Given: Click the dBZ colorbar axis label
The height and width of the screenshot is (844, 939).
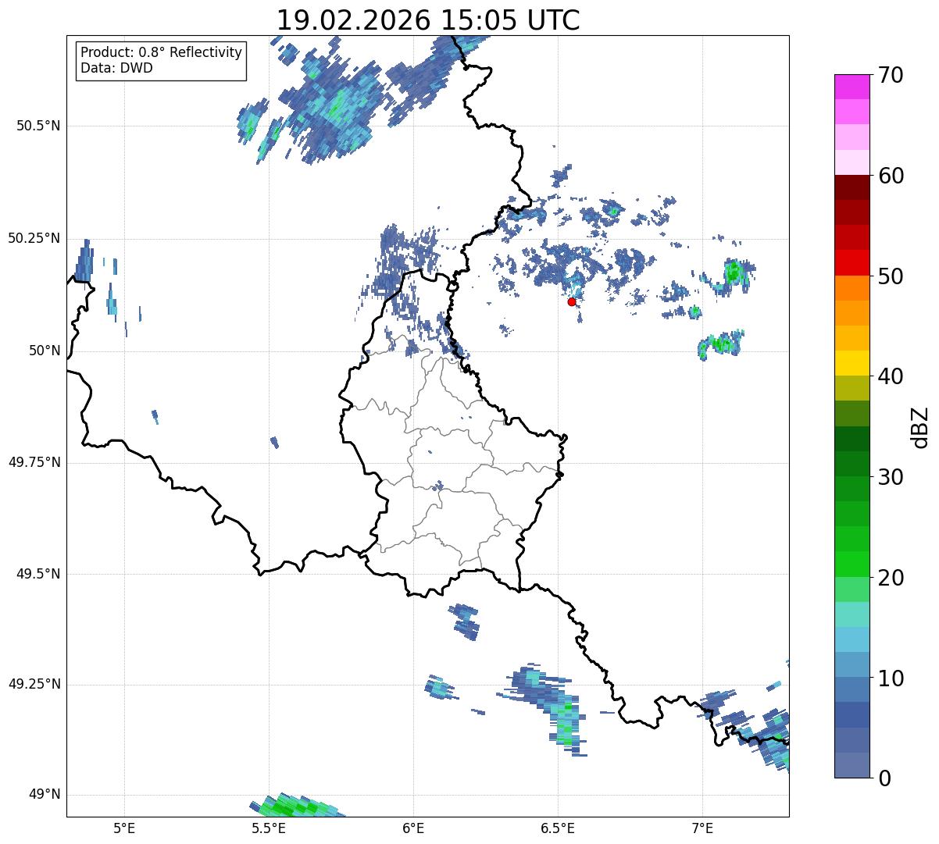Looking at the screenshot, I should point(920,426).
